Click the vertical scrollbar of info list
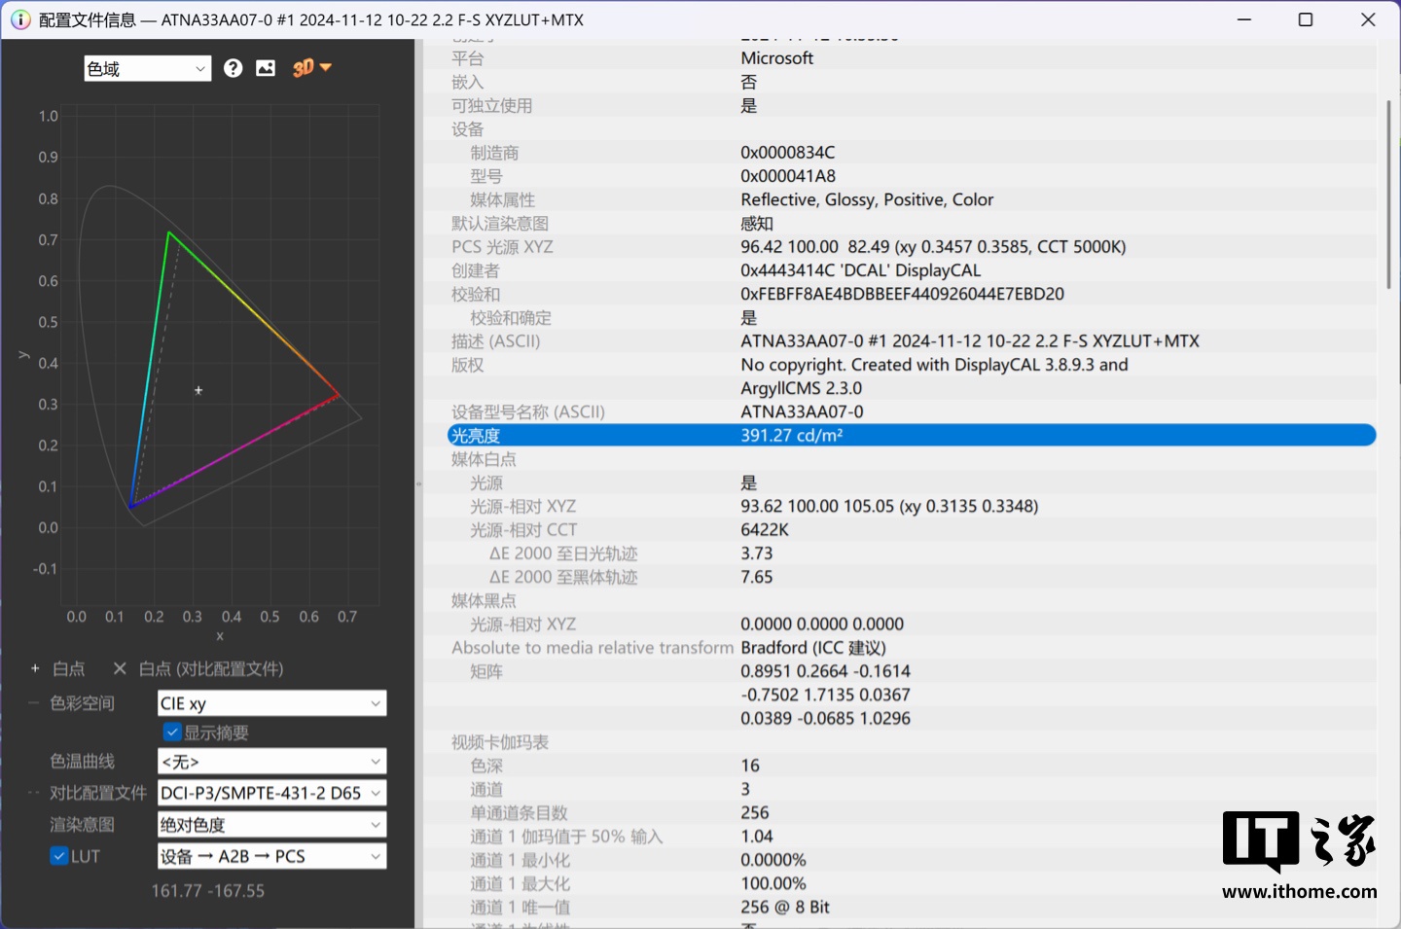Viewport: 1401px width, 929px height. pos(1388,195)
